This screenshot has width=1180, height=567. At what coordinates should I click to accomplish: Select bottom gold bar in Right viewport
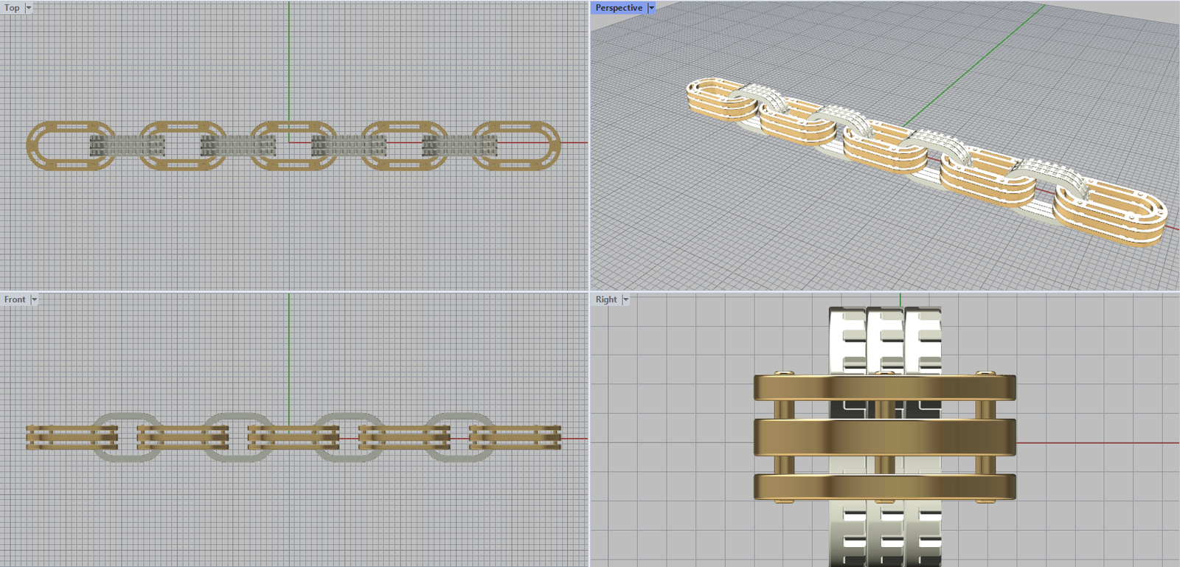click(884, 487)
